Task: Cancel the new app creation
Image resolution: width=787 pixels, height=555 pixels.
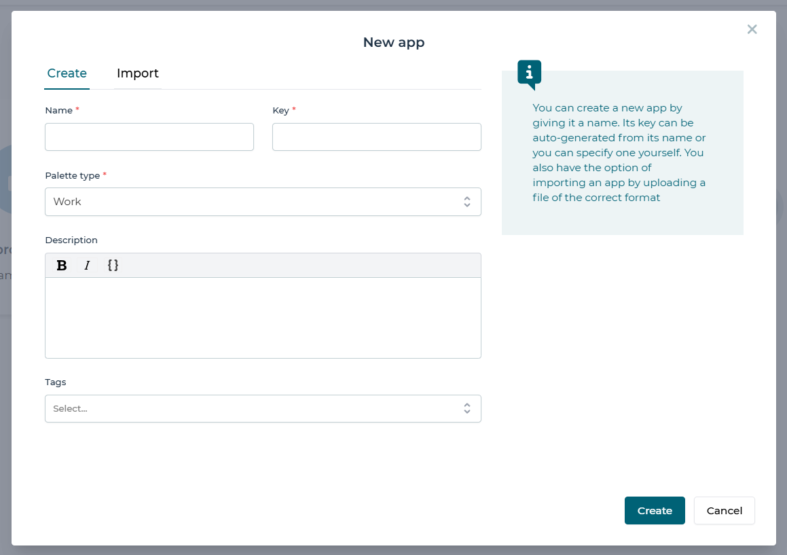Action: [x=724, y=511]
